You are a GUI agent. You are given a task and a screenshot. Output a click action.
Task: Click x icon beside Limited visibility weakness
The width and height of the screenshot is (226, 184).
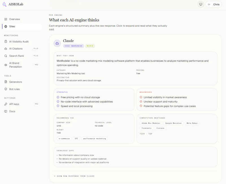point(141,97)
